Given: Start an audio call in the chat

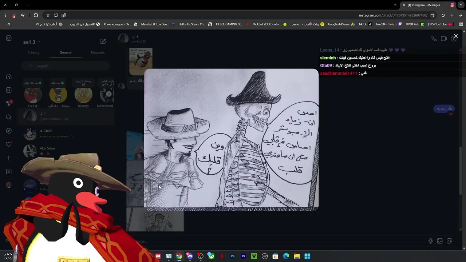Looking at the screenshot, I should click(434, 39).
